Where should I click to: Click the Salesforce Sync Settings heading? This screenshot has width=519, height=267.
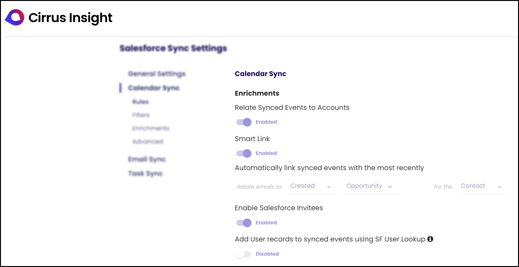coord(173,48)
